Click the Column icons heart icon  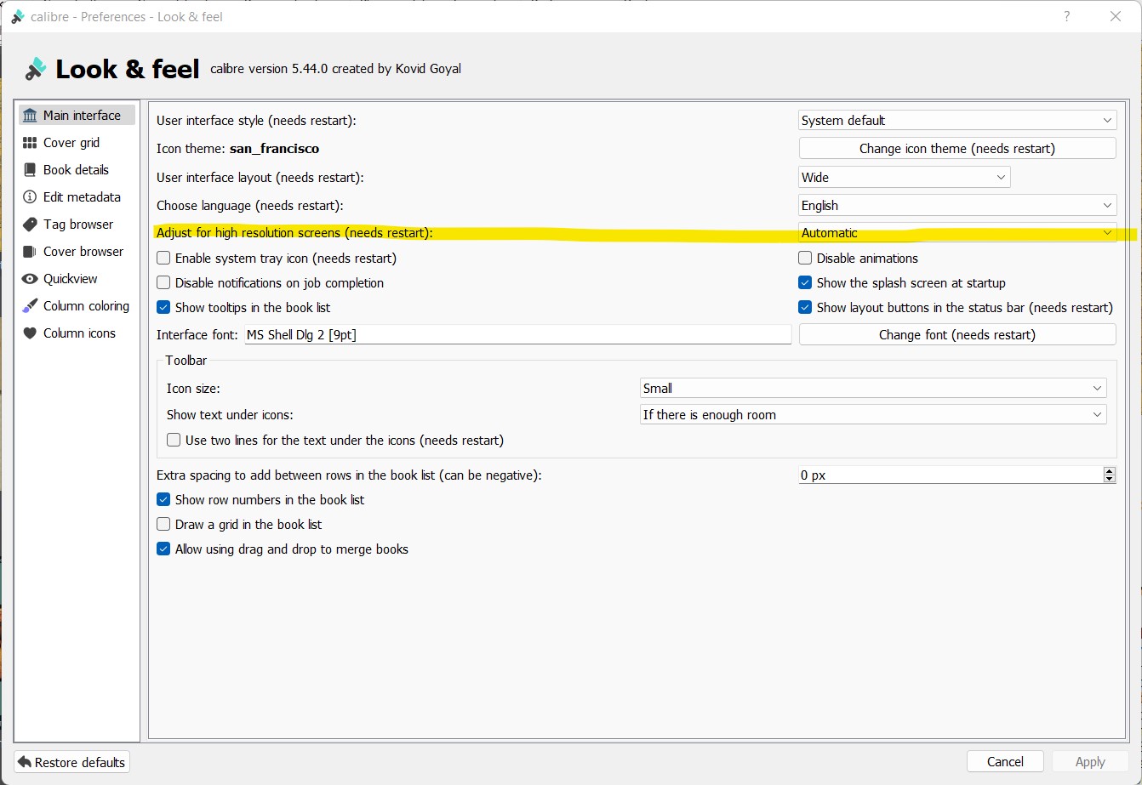tap(31, 333)
